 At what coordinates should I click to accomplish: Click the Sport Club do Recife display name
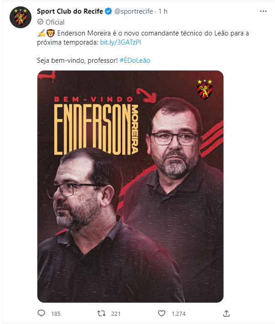(70, 11)
